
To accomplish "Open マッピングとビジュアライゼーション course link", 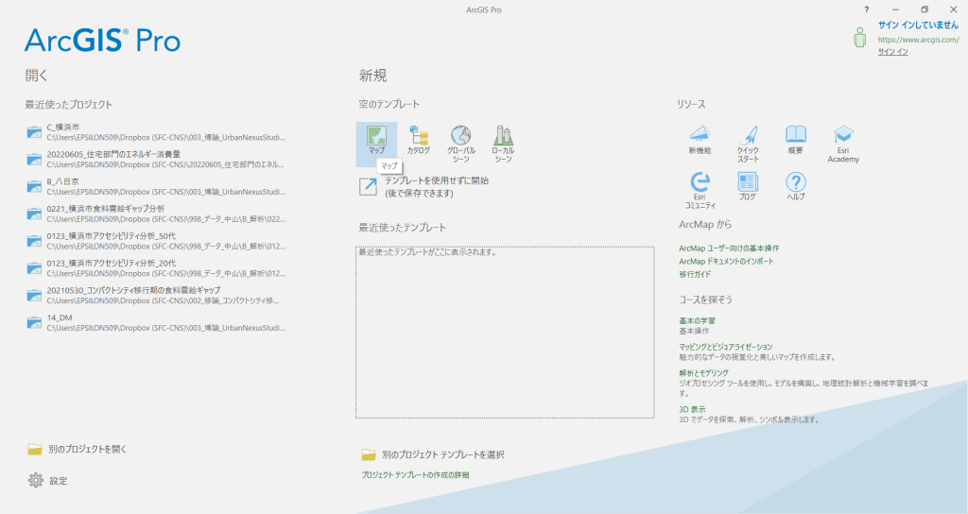I will (x=725, y=347).
